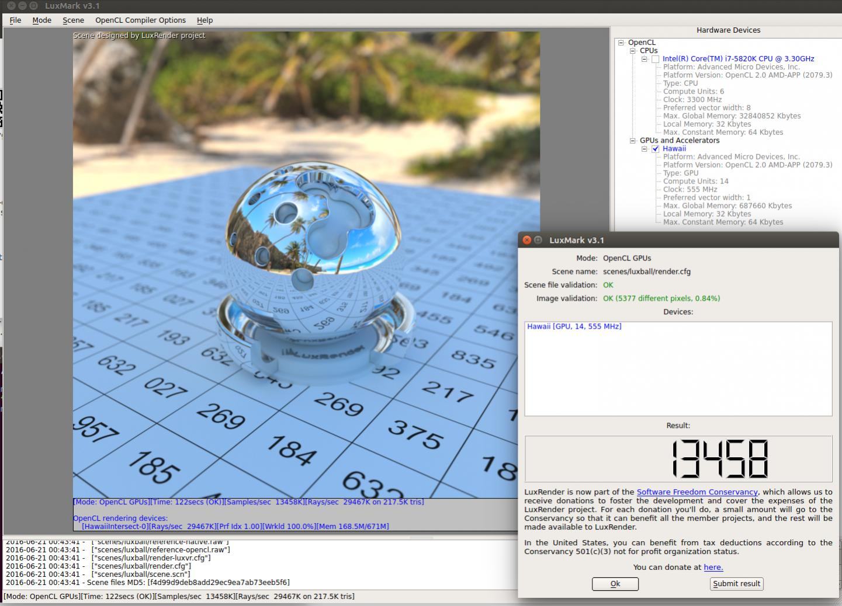The height and width of the screenshot is (606, 842).
Task: Open the Software Freedom Conservancy link
Action: 697,492
